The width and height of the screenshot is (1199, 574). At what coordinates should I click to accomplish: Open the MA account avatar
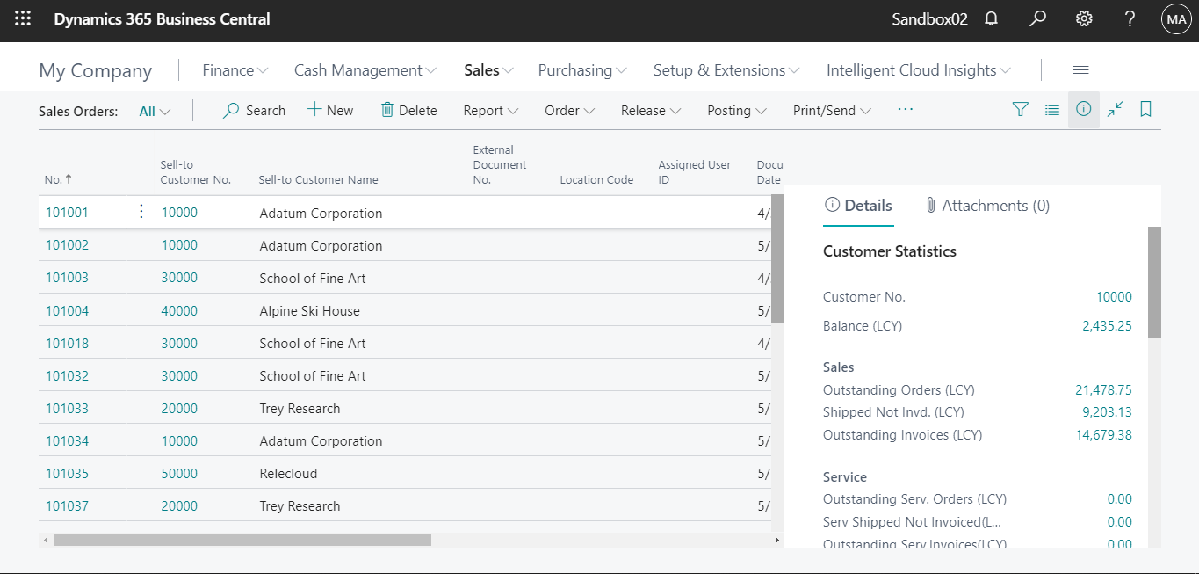pyautogui.click(x=1175, y=18)
